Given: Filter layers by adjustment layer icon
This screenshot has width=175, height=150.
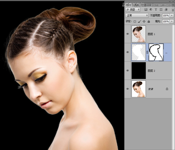Looking at the screenshot, I should (151, 10).
